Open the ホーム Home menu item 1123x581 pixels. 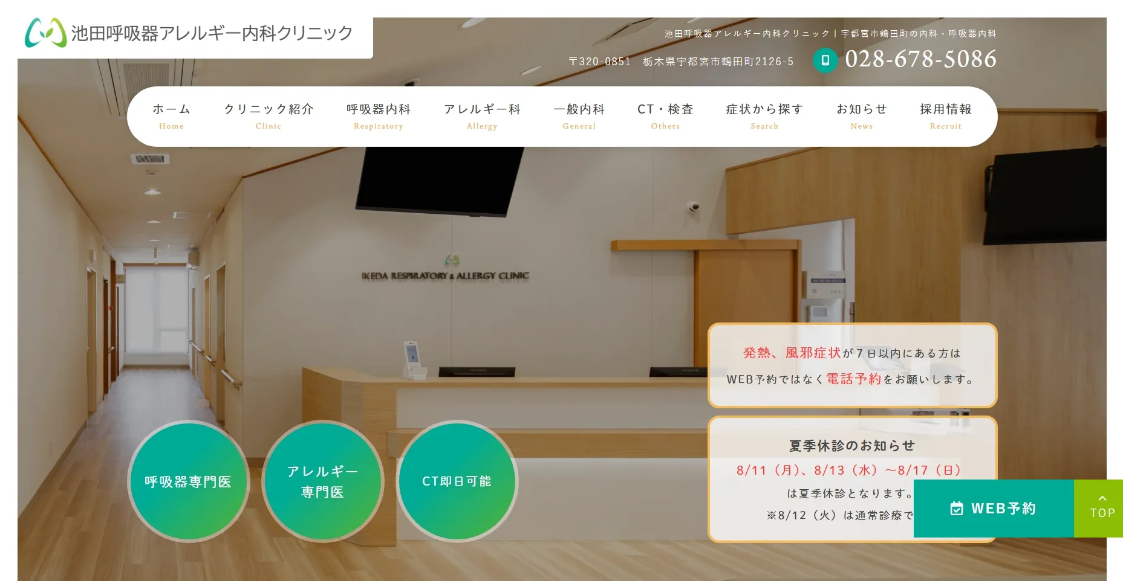pos(171,116)
